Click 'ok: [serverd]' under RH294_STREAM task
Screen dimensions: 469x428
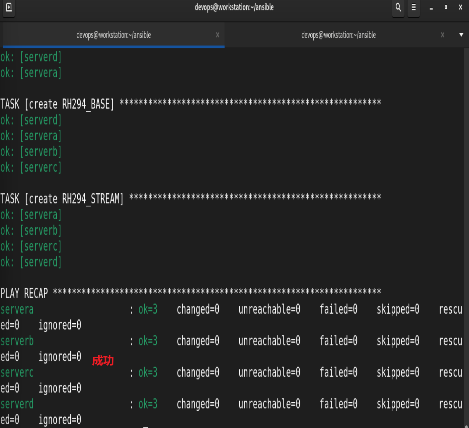[31, 262]
